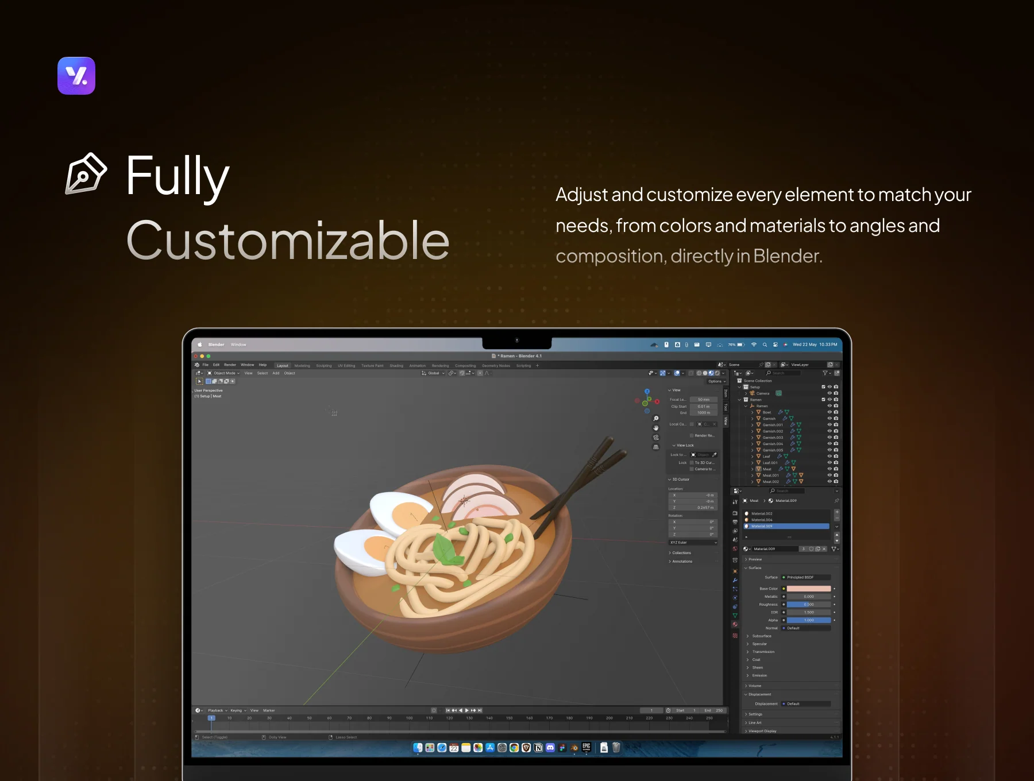Open Finder from the Dock

[x=418, y=748]
